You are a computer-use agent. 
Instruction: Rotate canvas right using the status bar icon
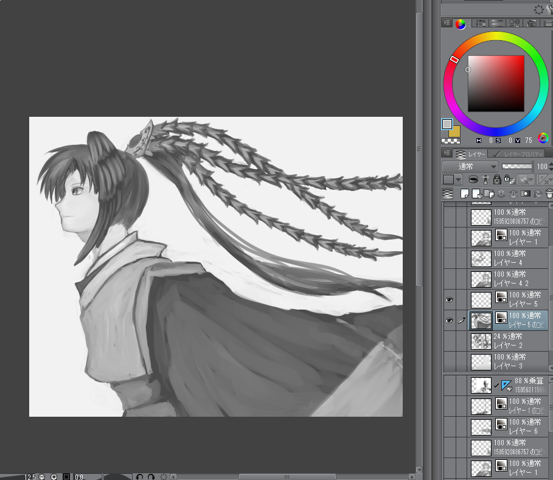pyautogui.click(x=150, y=477)
